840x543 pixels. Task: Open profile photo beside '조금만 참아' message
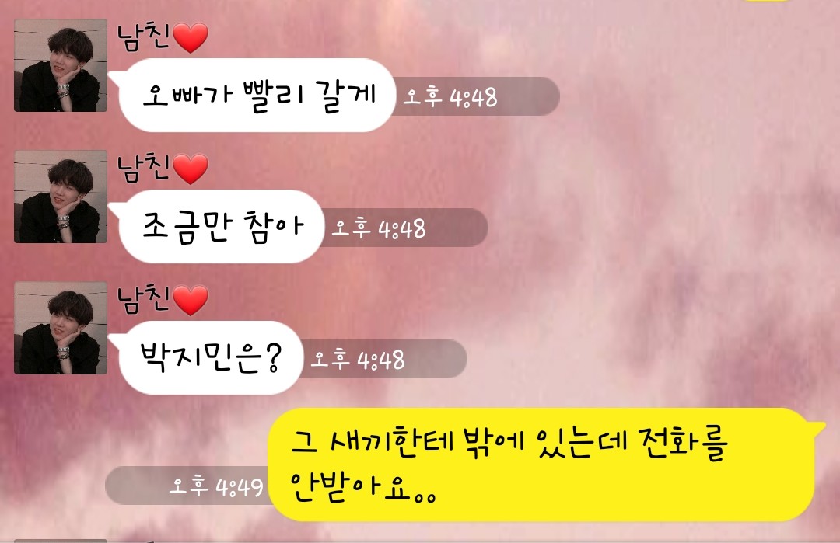tap(61, 197)
